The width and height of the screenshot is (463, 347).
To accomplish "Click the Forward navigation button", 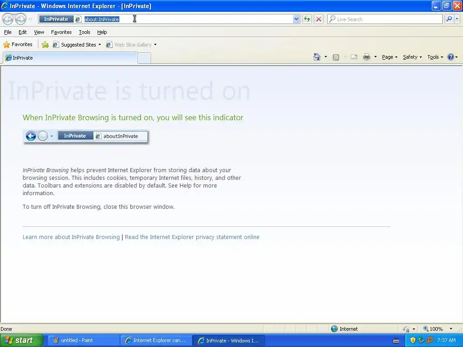I will pos(21,19).
